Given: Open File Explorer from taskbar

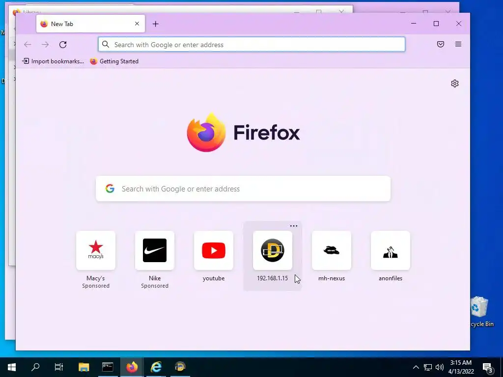Looking at the screenshot, I should pos(84,367).
